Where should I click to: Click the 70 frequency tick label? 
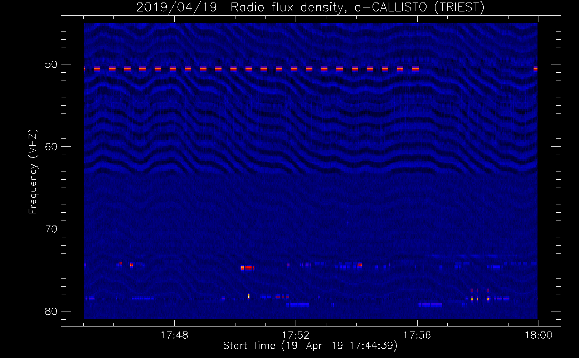coord(51,229)
